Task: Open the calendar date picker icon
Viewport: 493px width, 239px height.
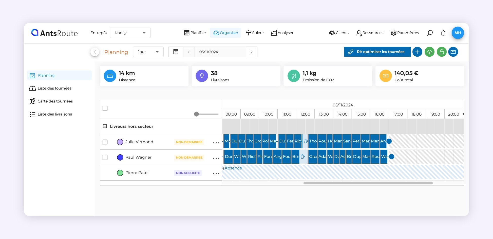Action: (176, 52)
